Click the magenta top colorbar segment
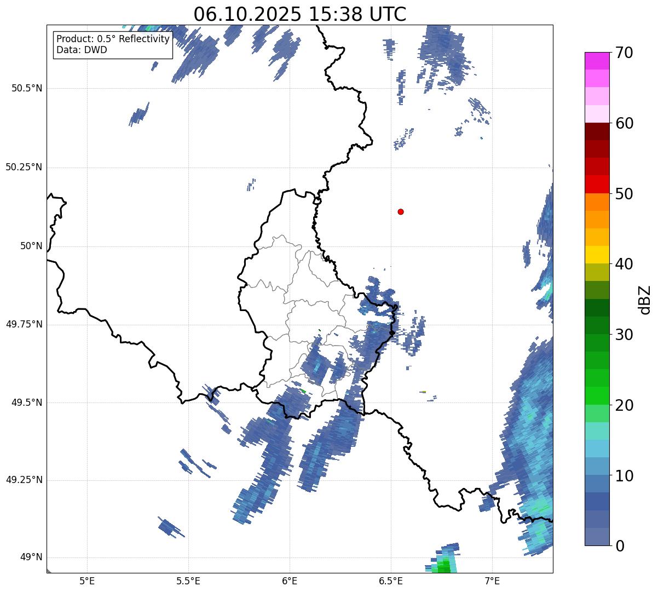The height and width of the screenshot is (592, 658). [597, 61]
